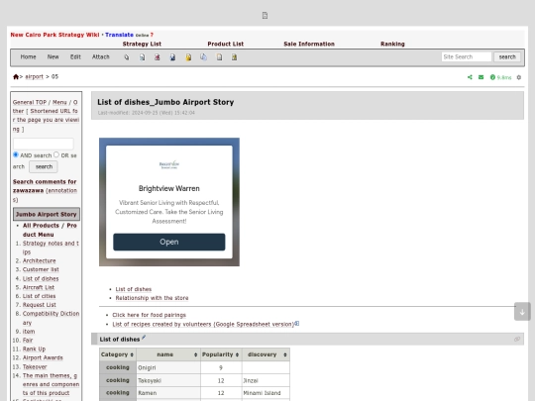The width and height of the screenshot is (535, 401).
Task: Click the anchor link icon on List of dishes header
Action: click(517, 339)
